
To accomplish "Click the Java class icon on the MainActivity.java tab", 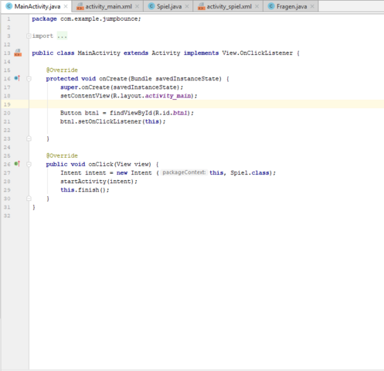I will [x=9, y=6].
